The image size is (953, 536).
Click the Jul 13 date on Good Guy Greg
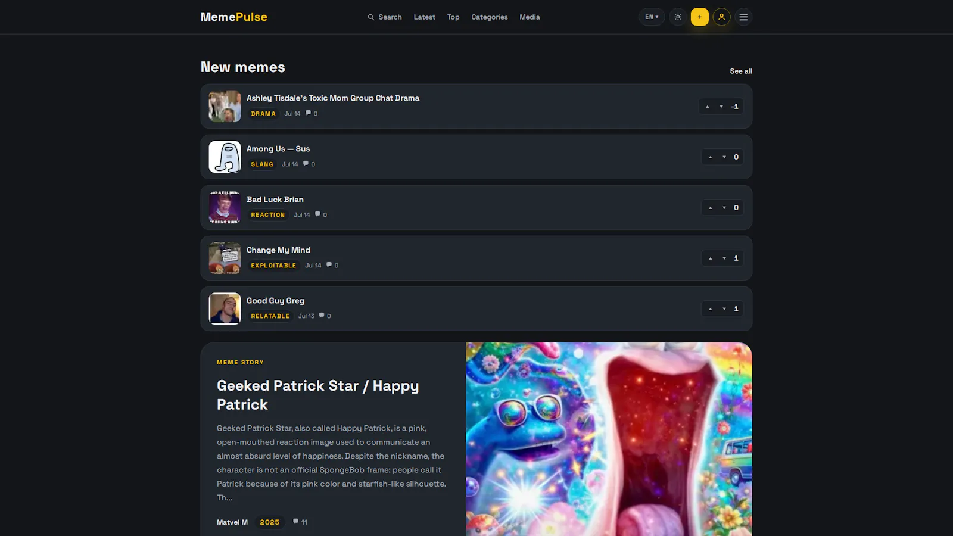point(306,316)
